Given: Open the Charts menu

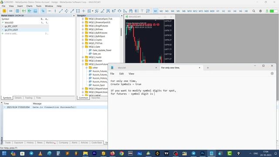Looking at the screenshot, I should [29, 6].
